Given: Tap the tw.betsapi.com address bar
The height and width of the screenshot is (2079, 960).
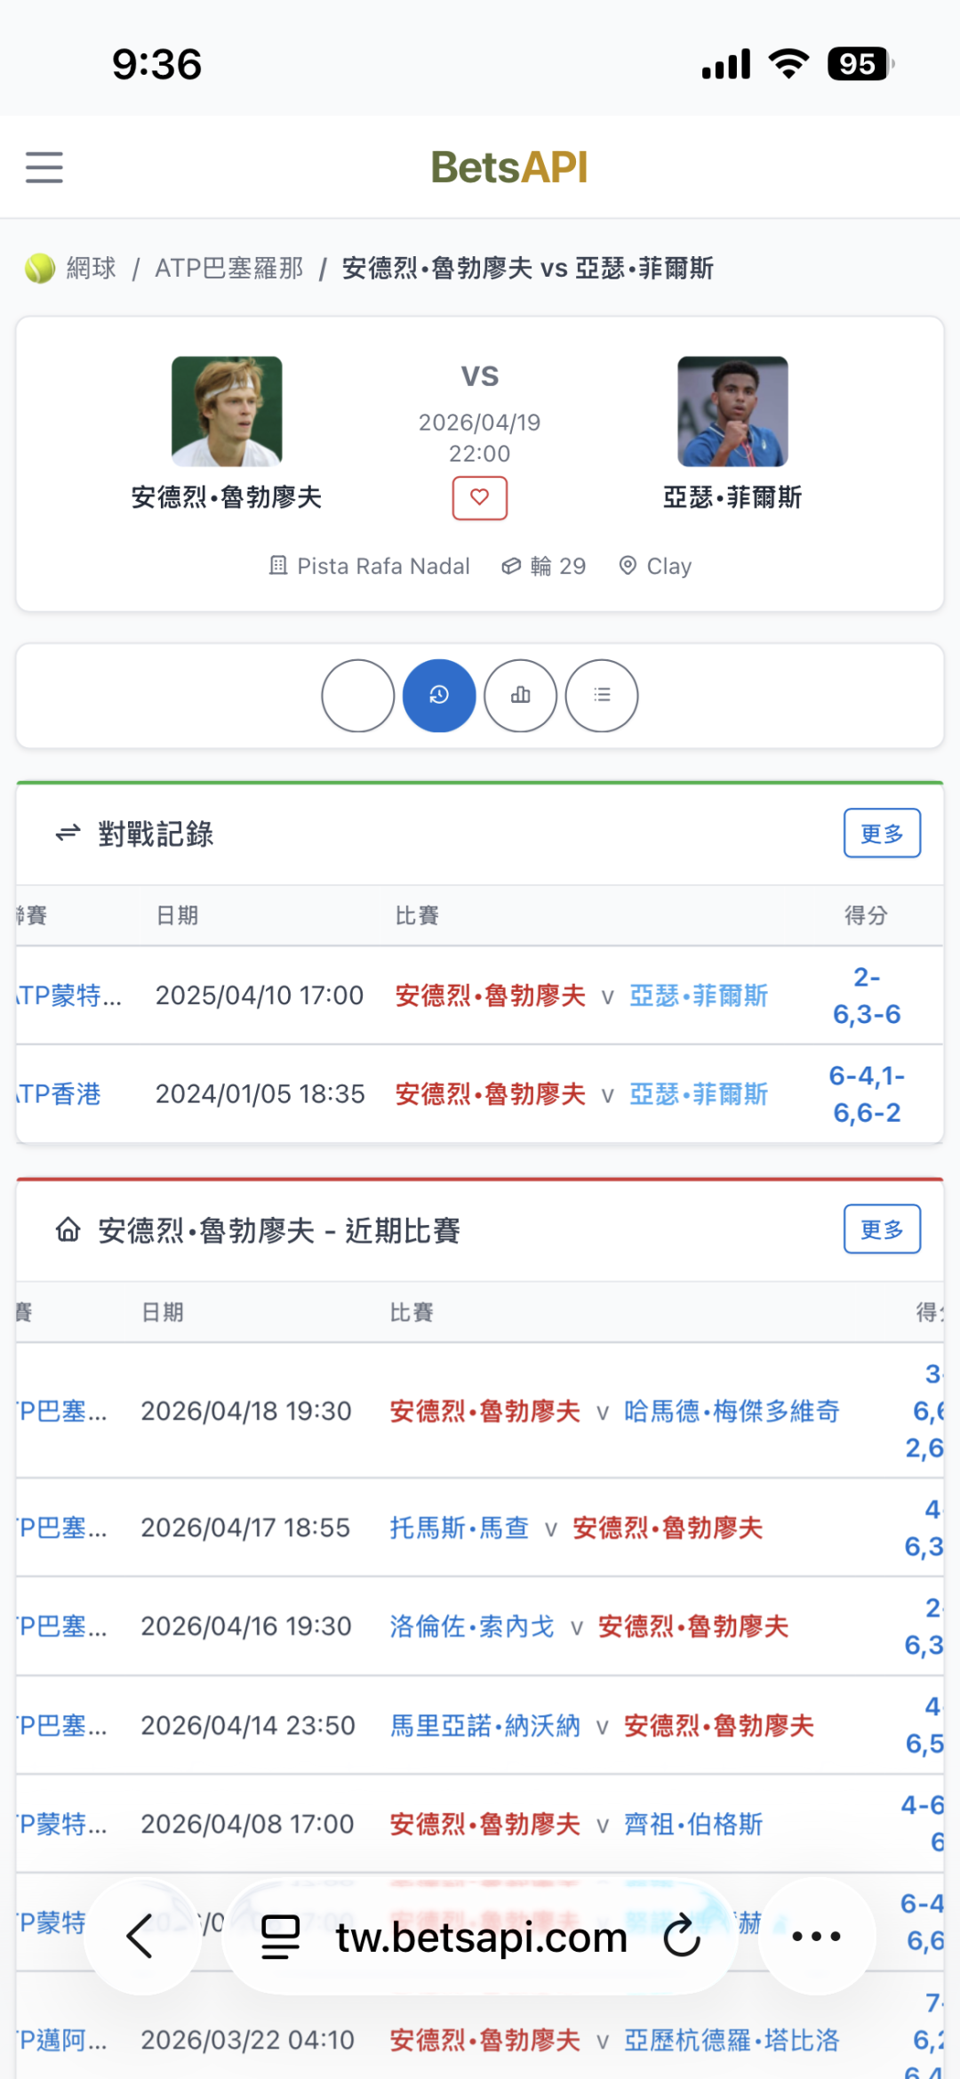Looking at the screenshot, I should point(481,1937).
